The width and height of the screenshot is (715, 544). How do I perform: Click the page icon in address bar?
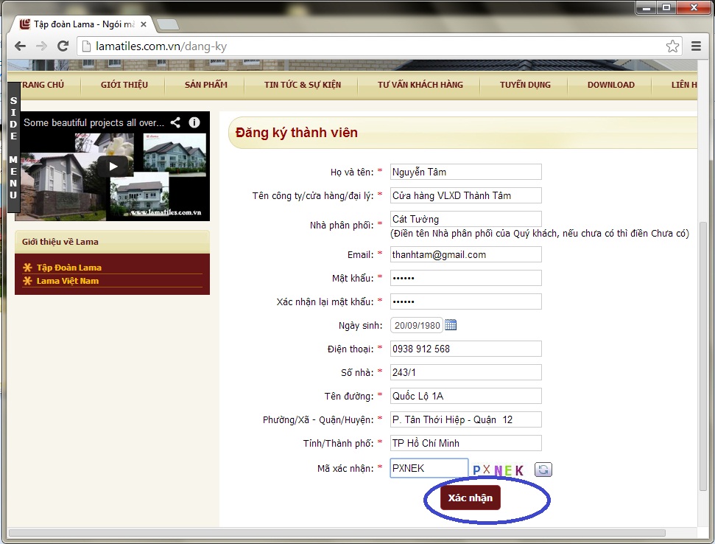point(86,46)
